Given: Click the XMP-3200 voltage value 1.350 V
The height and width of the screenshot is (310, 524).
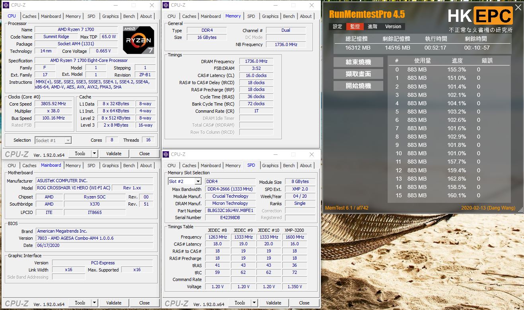Looking at the screenshot, I should click(x=295, y=287).
